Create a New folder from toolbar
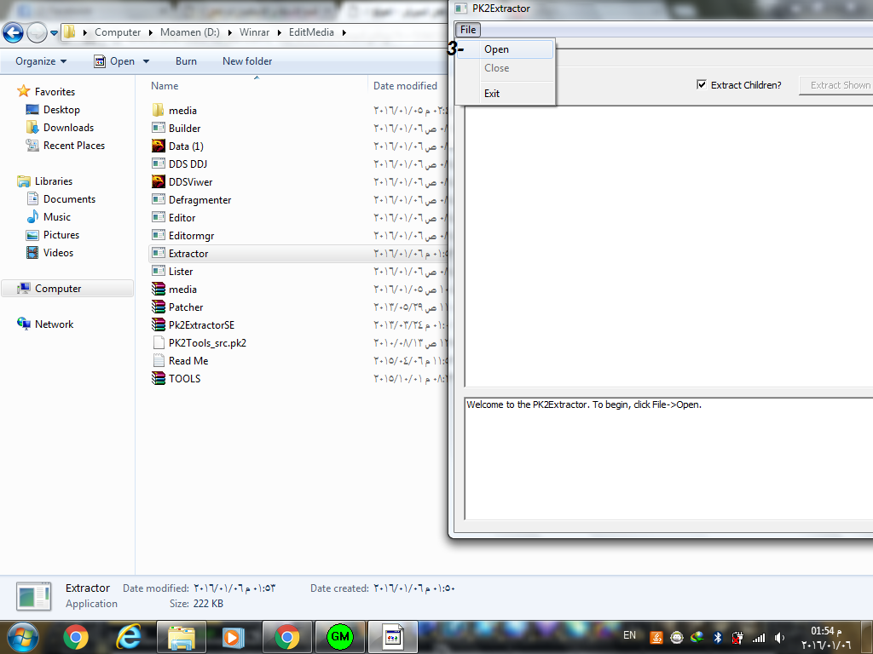The height and width of the screenshot is (654, 873). click(247, 61)
